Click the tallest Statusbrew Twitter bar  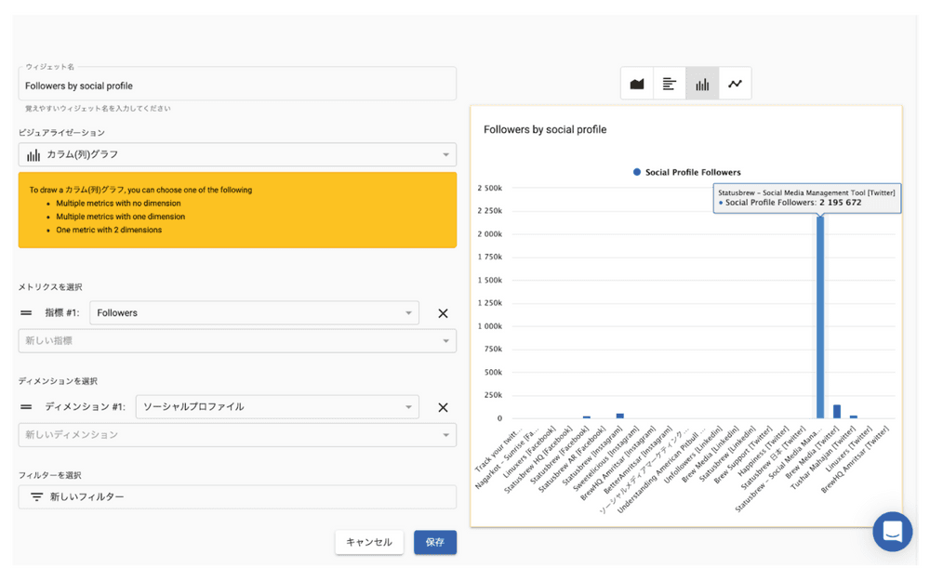pyautogui.click(x=820, y=316)
